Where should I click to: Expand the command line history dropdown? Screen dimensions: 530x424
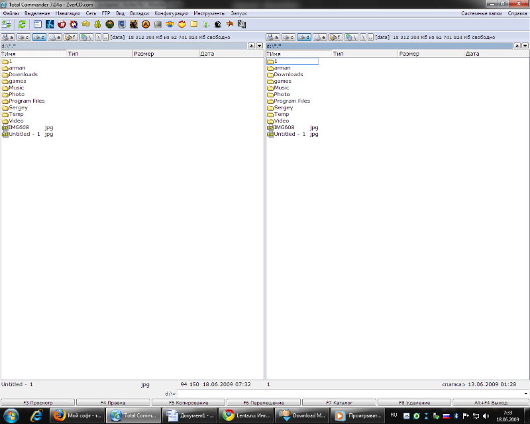(x=525, y=394)
